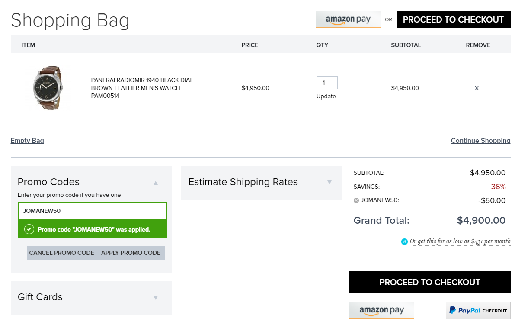Choose PayPal Checkout button
The image size is (531, 325).
pos(478,310)
